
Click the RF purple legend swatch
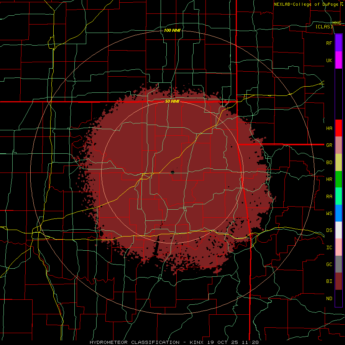coord(338,43)
